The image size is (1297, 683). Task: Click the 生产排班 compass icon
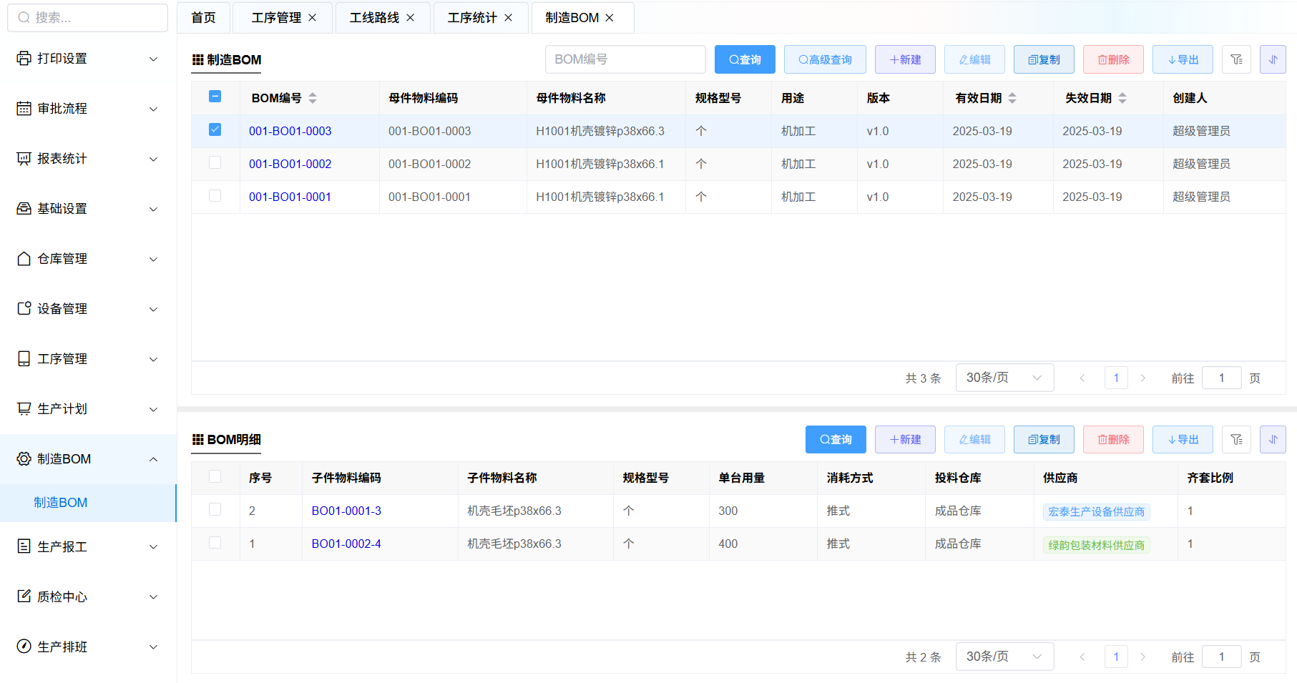point(24,647)
